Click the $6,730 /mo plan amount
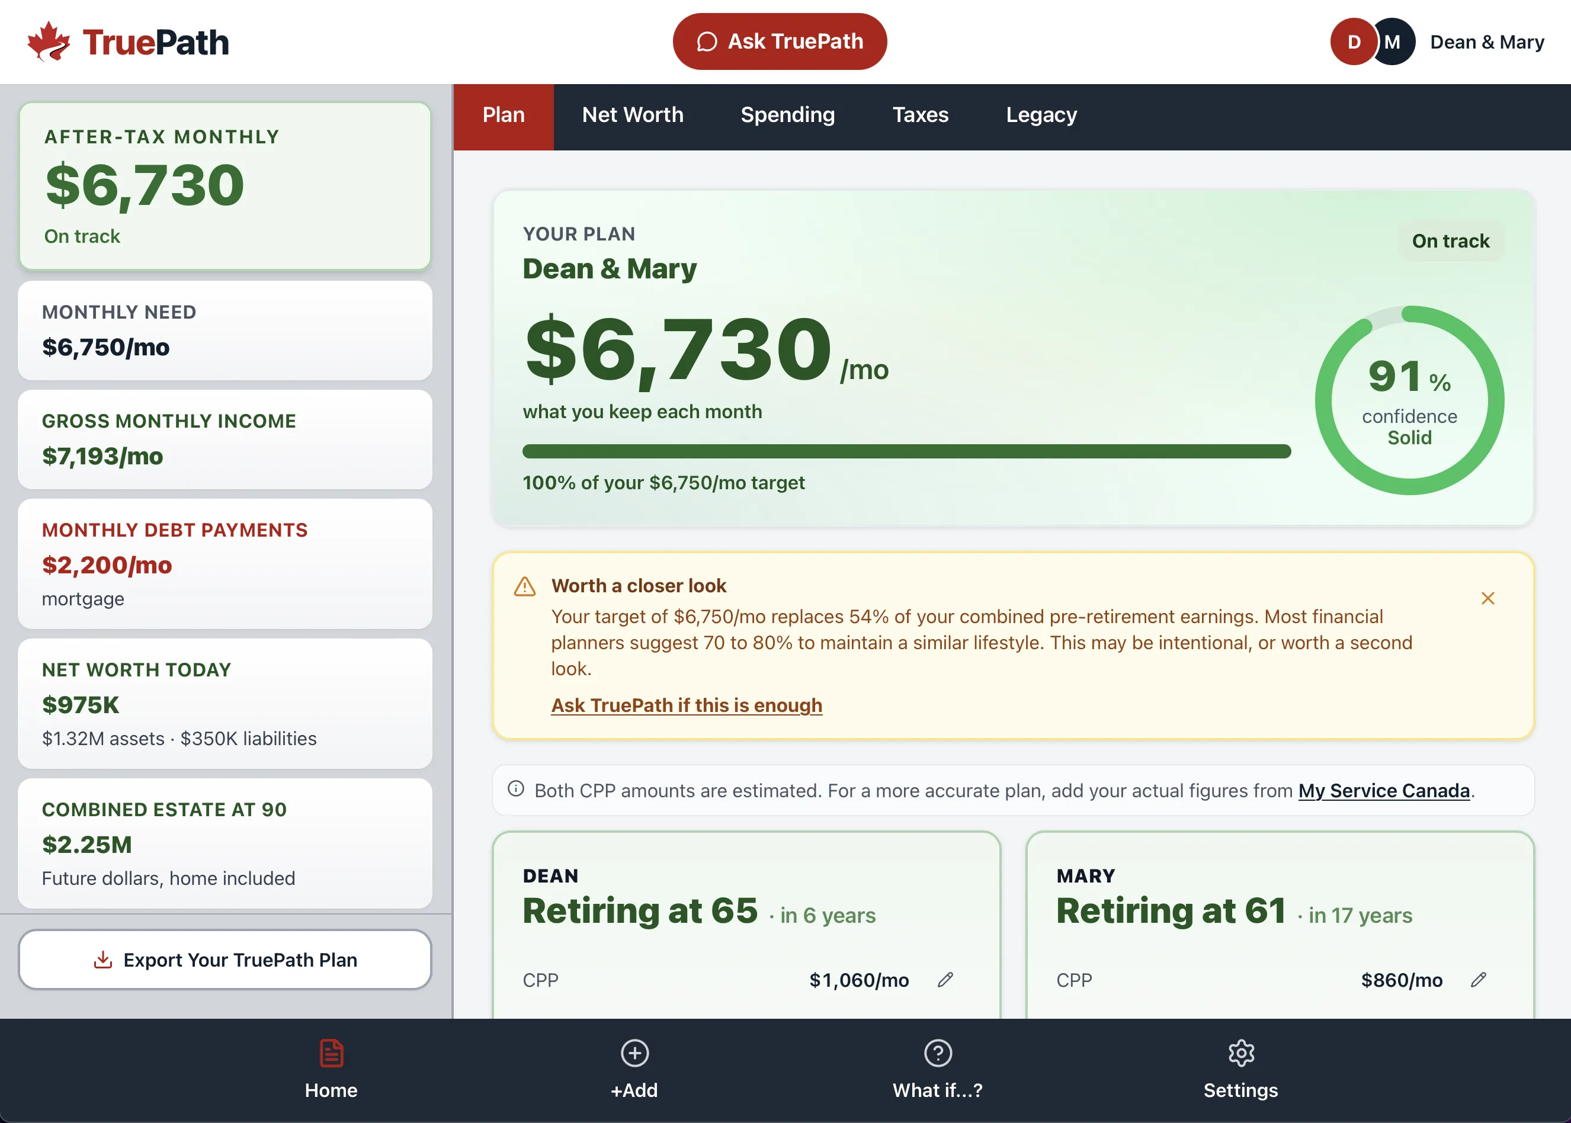 (x=706, y=350)
